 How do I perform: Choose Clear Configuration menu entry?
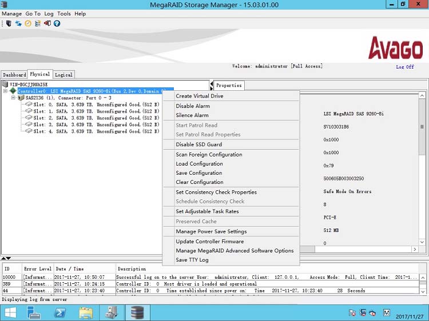(x=231, y=182)
